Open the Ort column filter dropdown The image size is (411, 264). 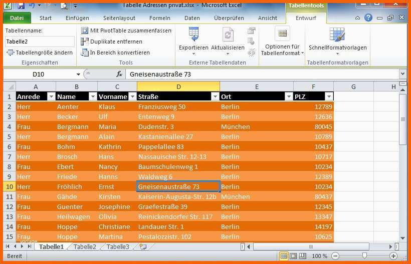tap(289, 96)
